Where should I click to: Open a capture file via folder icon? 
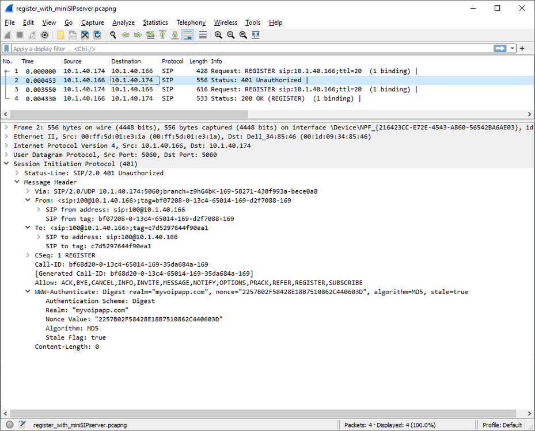(x=60, y=35)
